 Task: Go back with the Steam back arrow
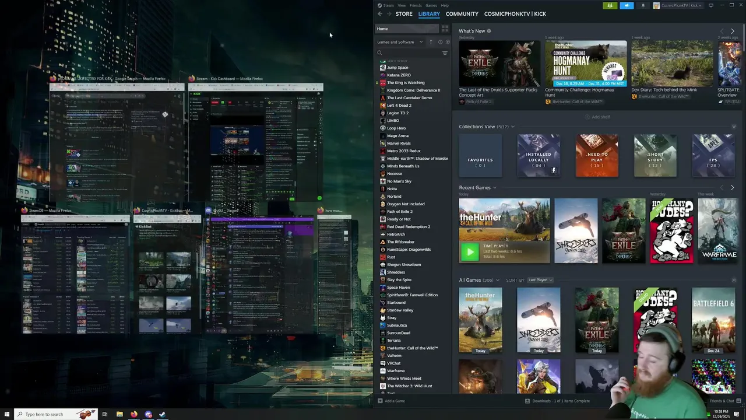pos(380,13)
